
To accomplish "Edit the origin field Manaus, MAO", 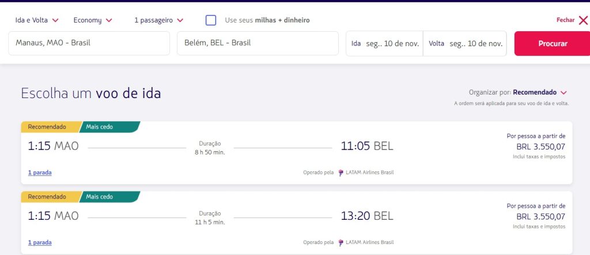I will pos(89,43).
